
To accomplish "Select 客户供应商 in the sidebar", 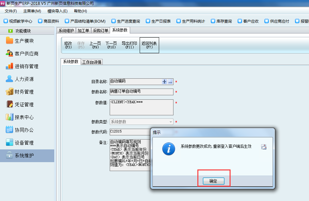I will [x=26, y=54].
